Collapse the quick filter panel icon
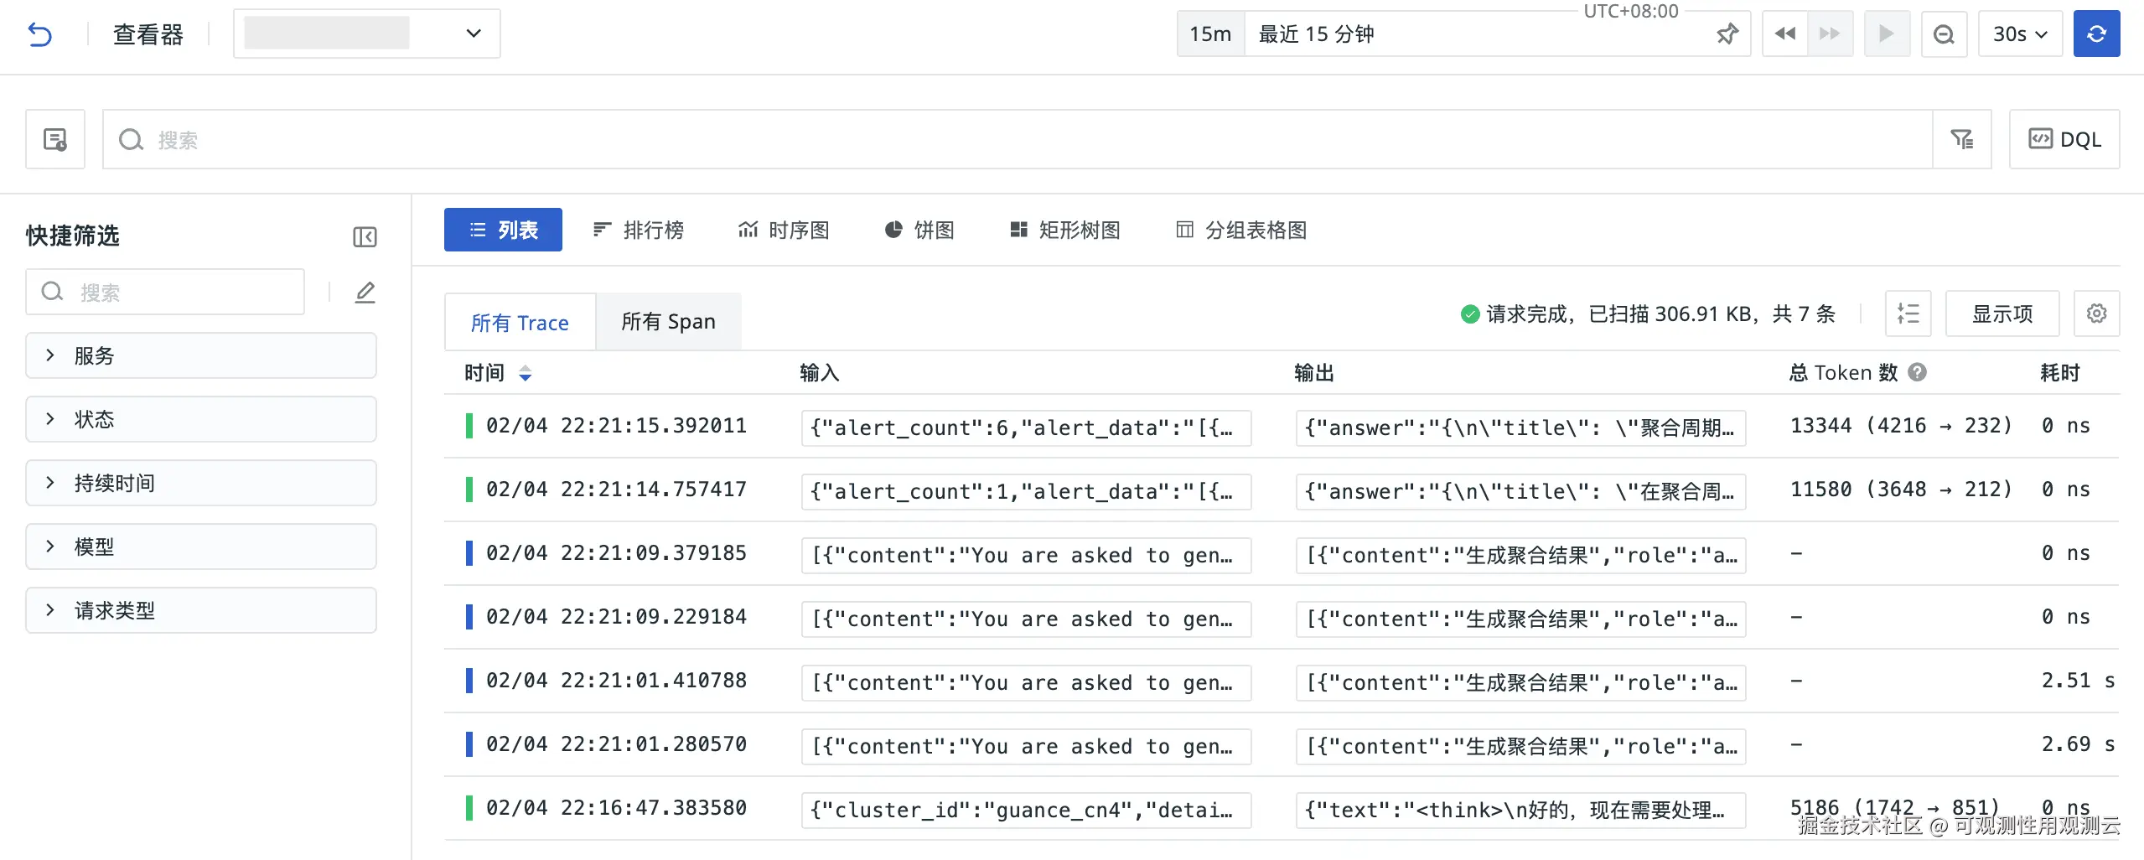 click(x=365, y=237)
